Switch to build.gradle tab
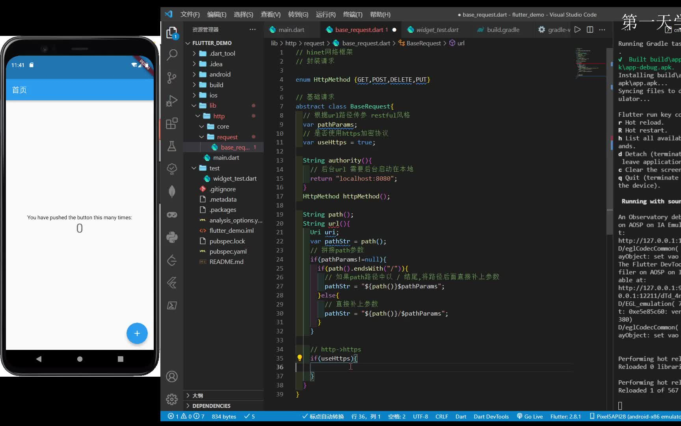 pyautogui.click(x=503, y=30)
